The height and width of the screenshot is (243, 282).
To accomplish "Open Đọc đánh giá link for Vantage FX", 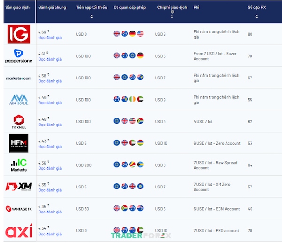I will click(x=50, y=212).
